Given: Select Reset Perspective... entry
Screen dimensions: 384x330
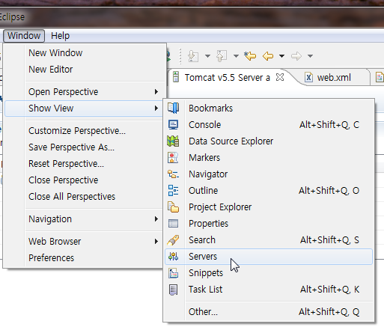Looking at the screenshot, I should click(x=85, y=164).
